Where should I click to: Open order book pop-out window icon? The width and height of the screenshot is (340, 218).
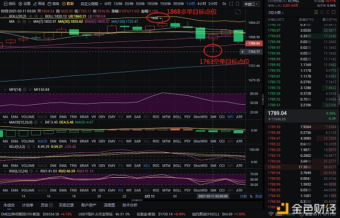334,12
